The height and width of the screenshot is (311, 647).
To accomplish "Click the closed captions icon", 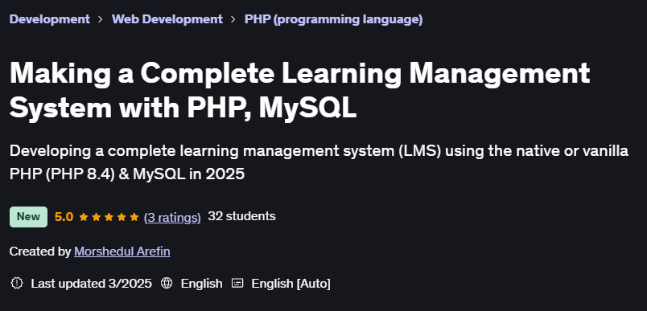I will coord(237,283).
